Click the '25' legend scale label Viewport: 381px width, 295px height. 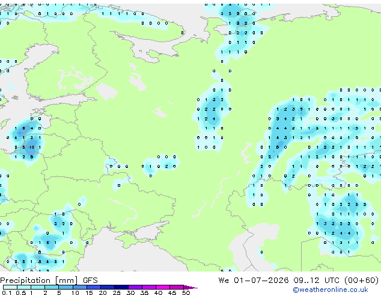117,293
